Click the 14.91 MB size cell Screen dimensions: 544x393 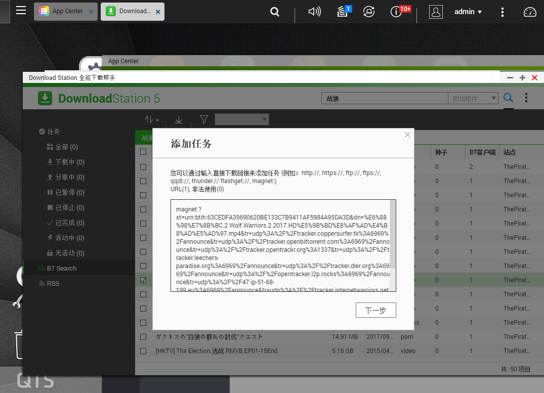[x=345, y=337]
